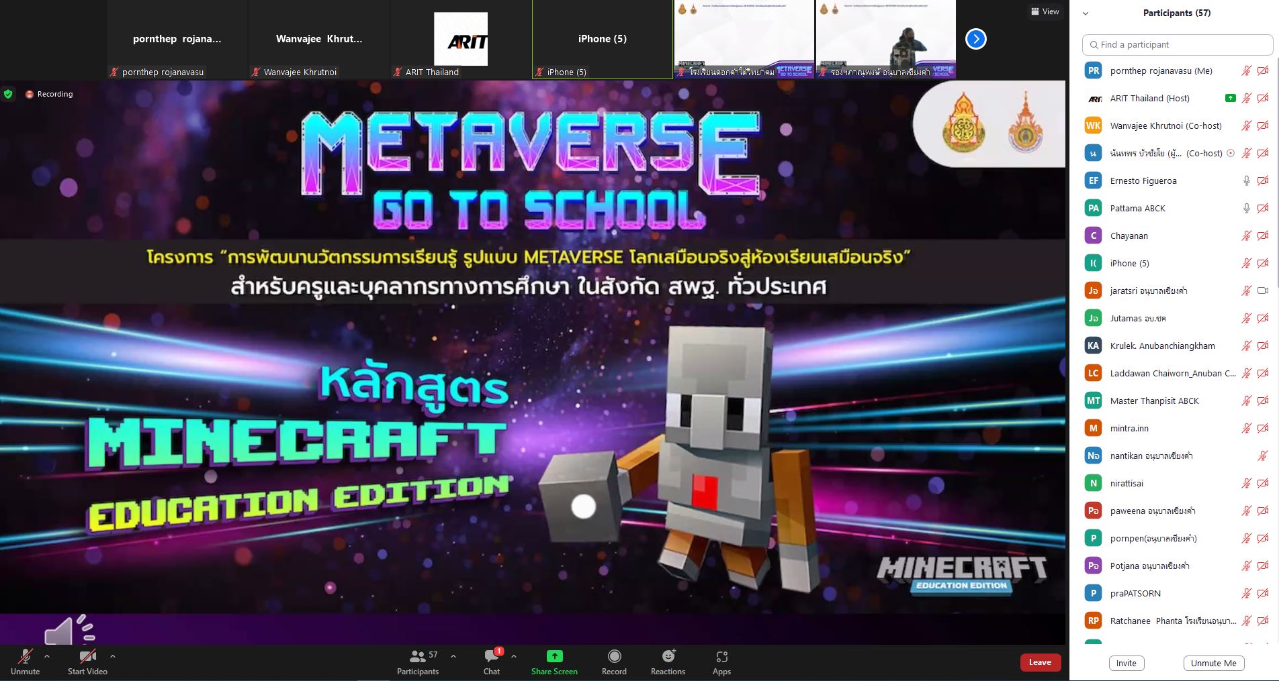Open the Apps icon
The height and width of the screenshot is (681, 1279).
722,656
